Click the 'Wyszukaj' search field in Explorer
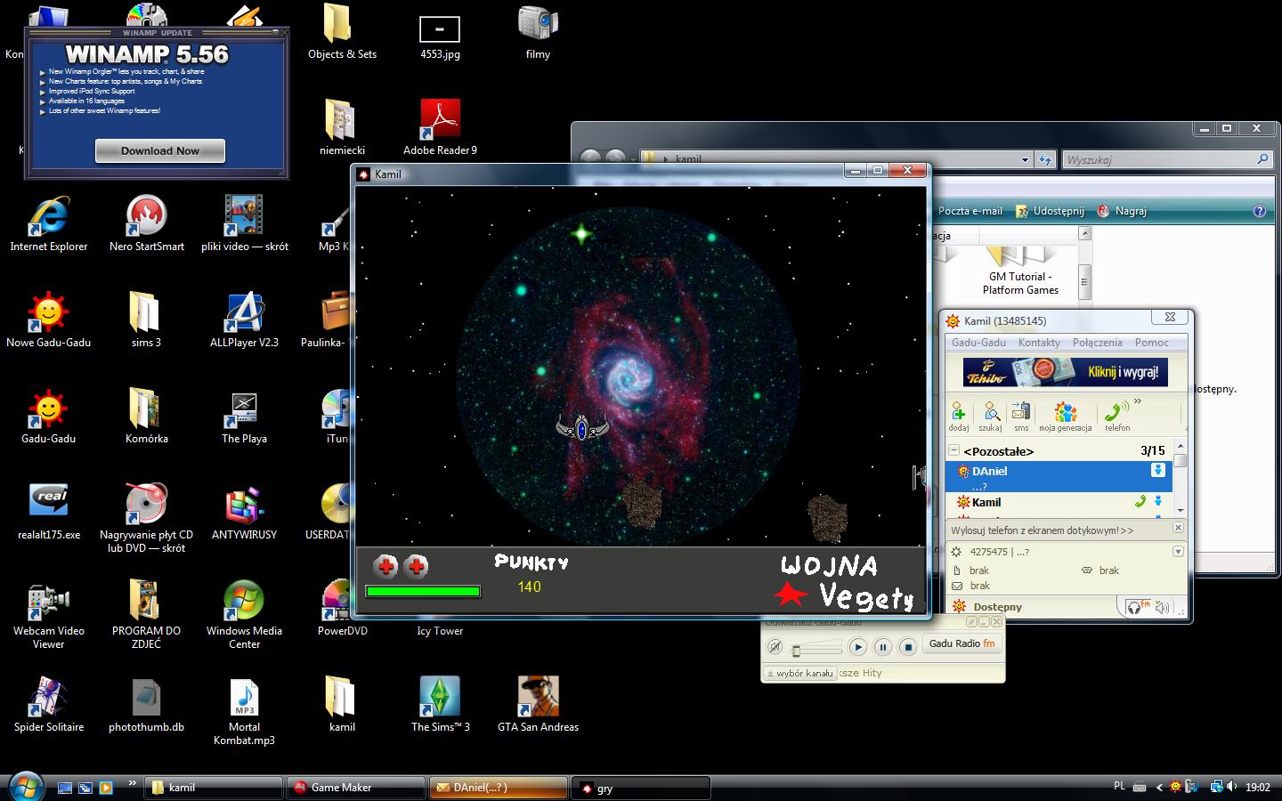Viewport: 1282px width, 801px height. 1157,160
